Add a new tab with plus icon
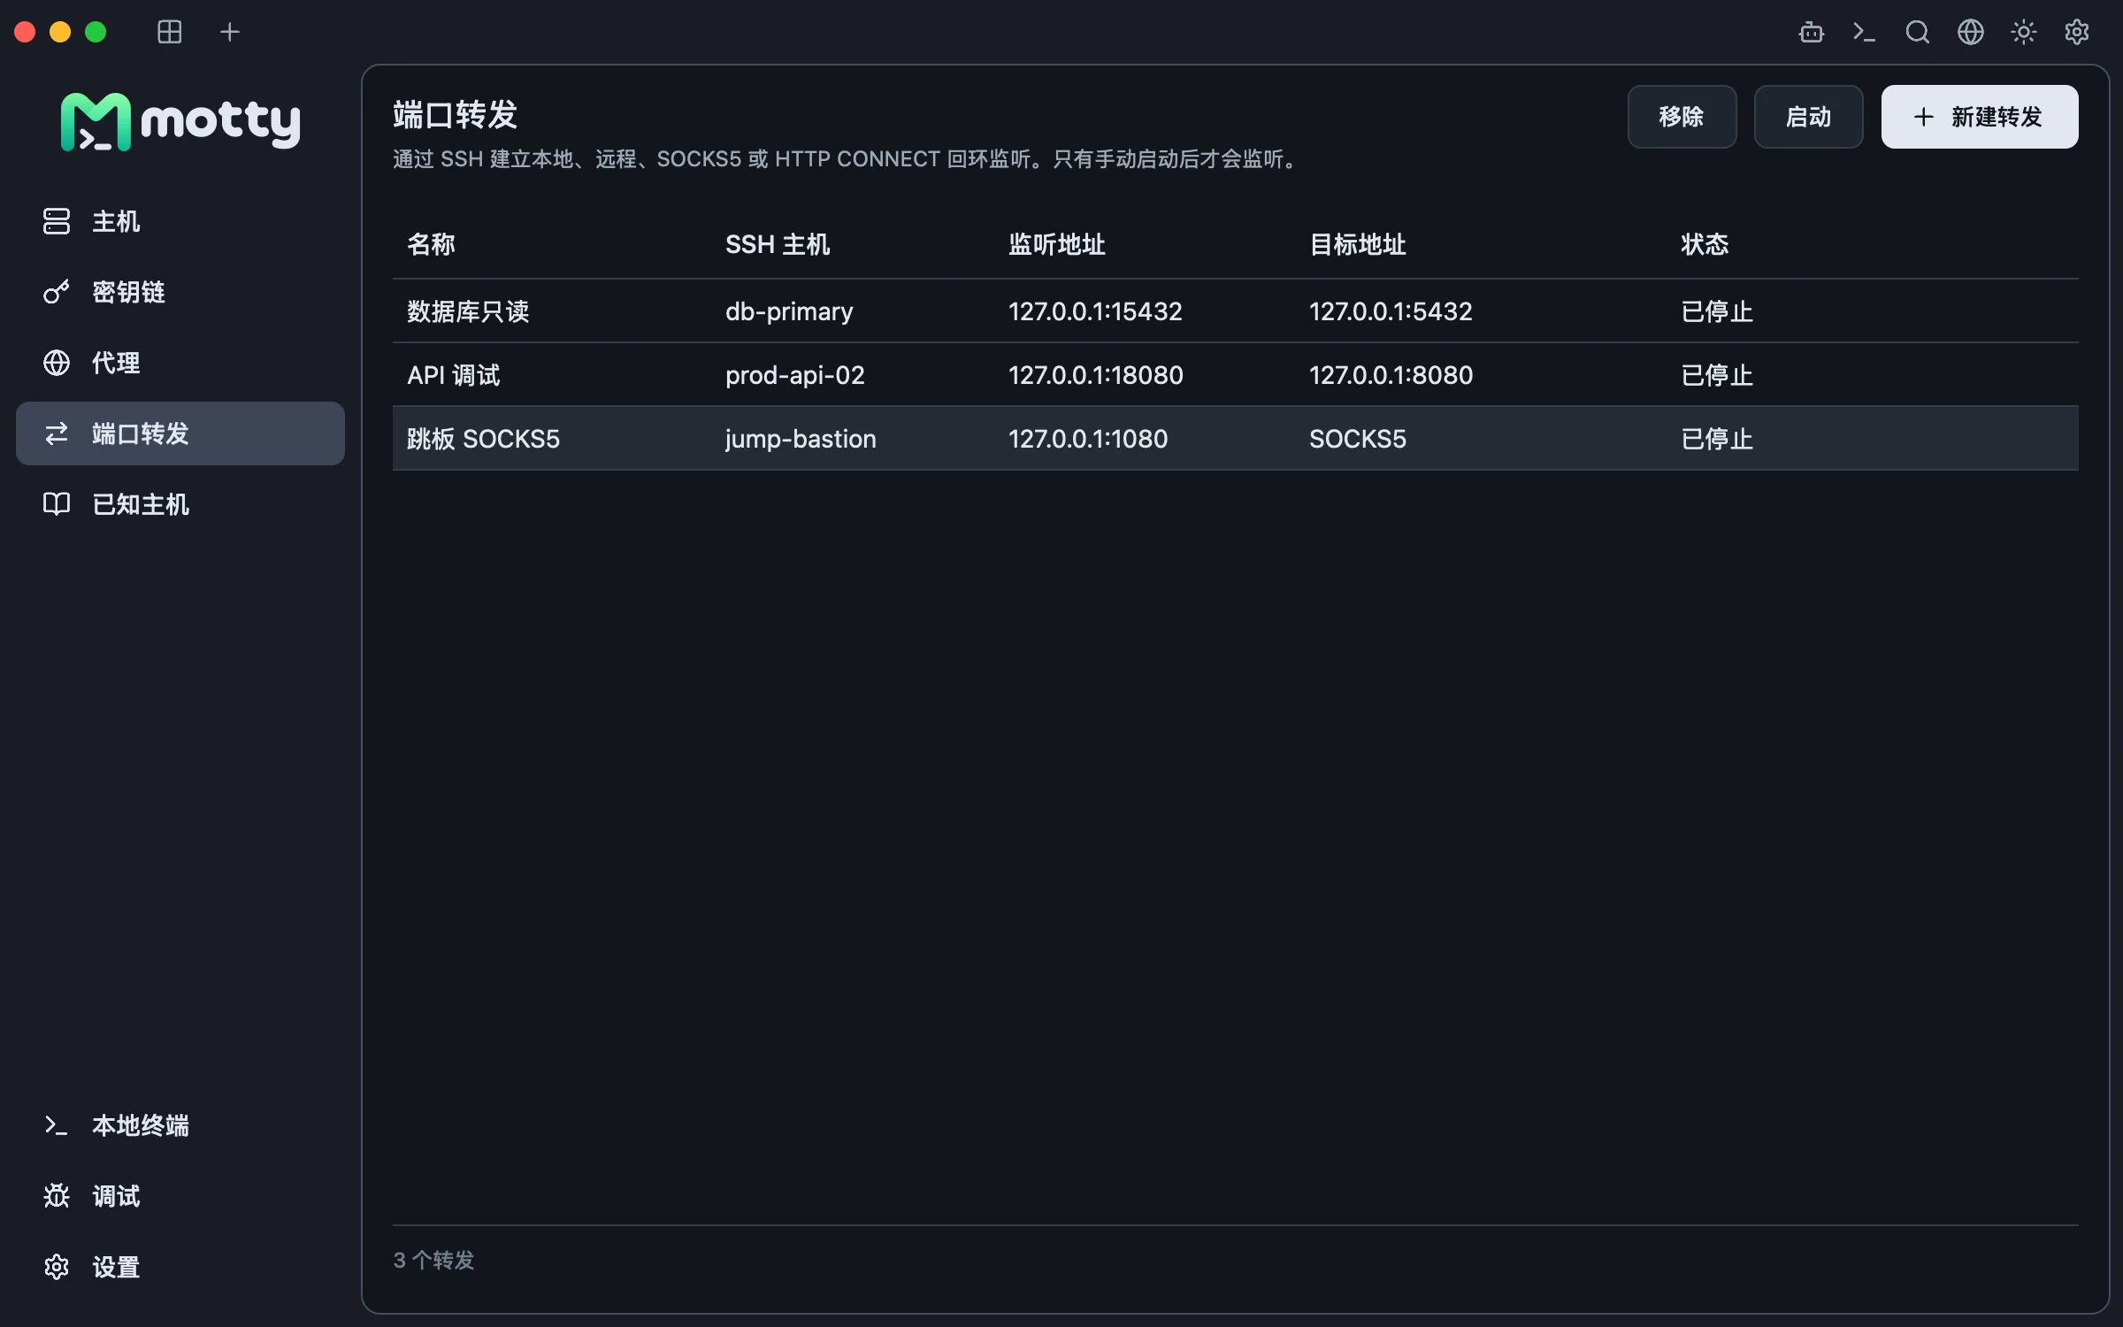The width and height of the screenshot is (2123, 1327). click(230, 32)
